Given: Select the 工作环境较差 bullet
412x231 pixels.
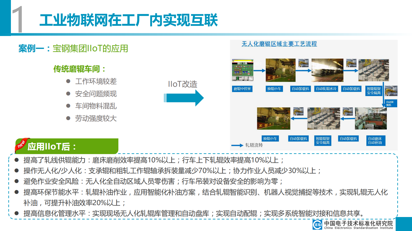Looking at the screenshot, I should click(x=91, y=81).
